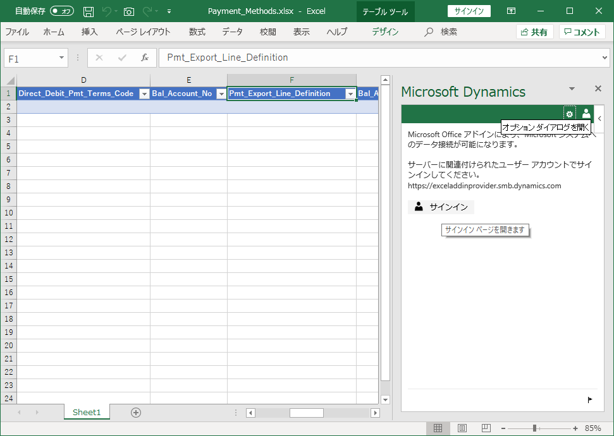Click the Select All corner triangle
Screen dimensions: 614x436
[9, 80]
